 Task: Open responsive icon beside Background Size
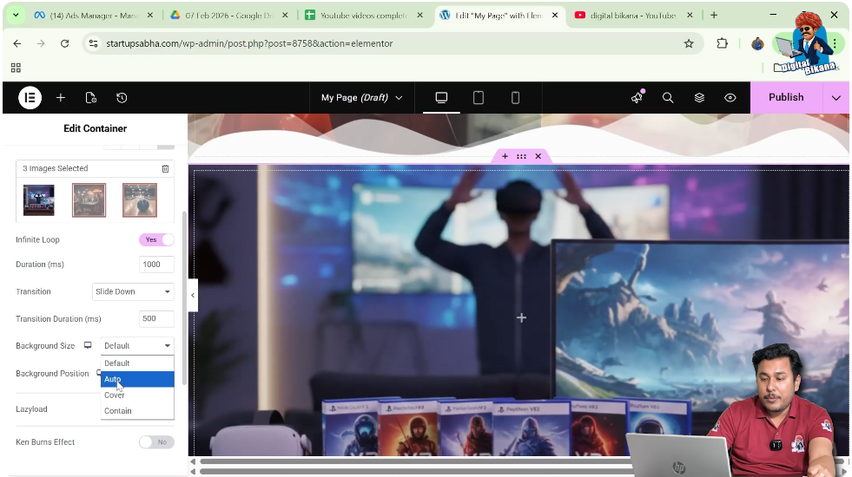pyautogui.click(x=88, y=345)
